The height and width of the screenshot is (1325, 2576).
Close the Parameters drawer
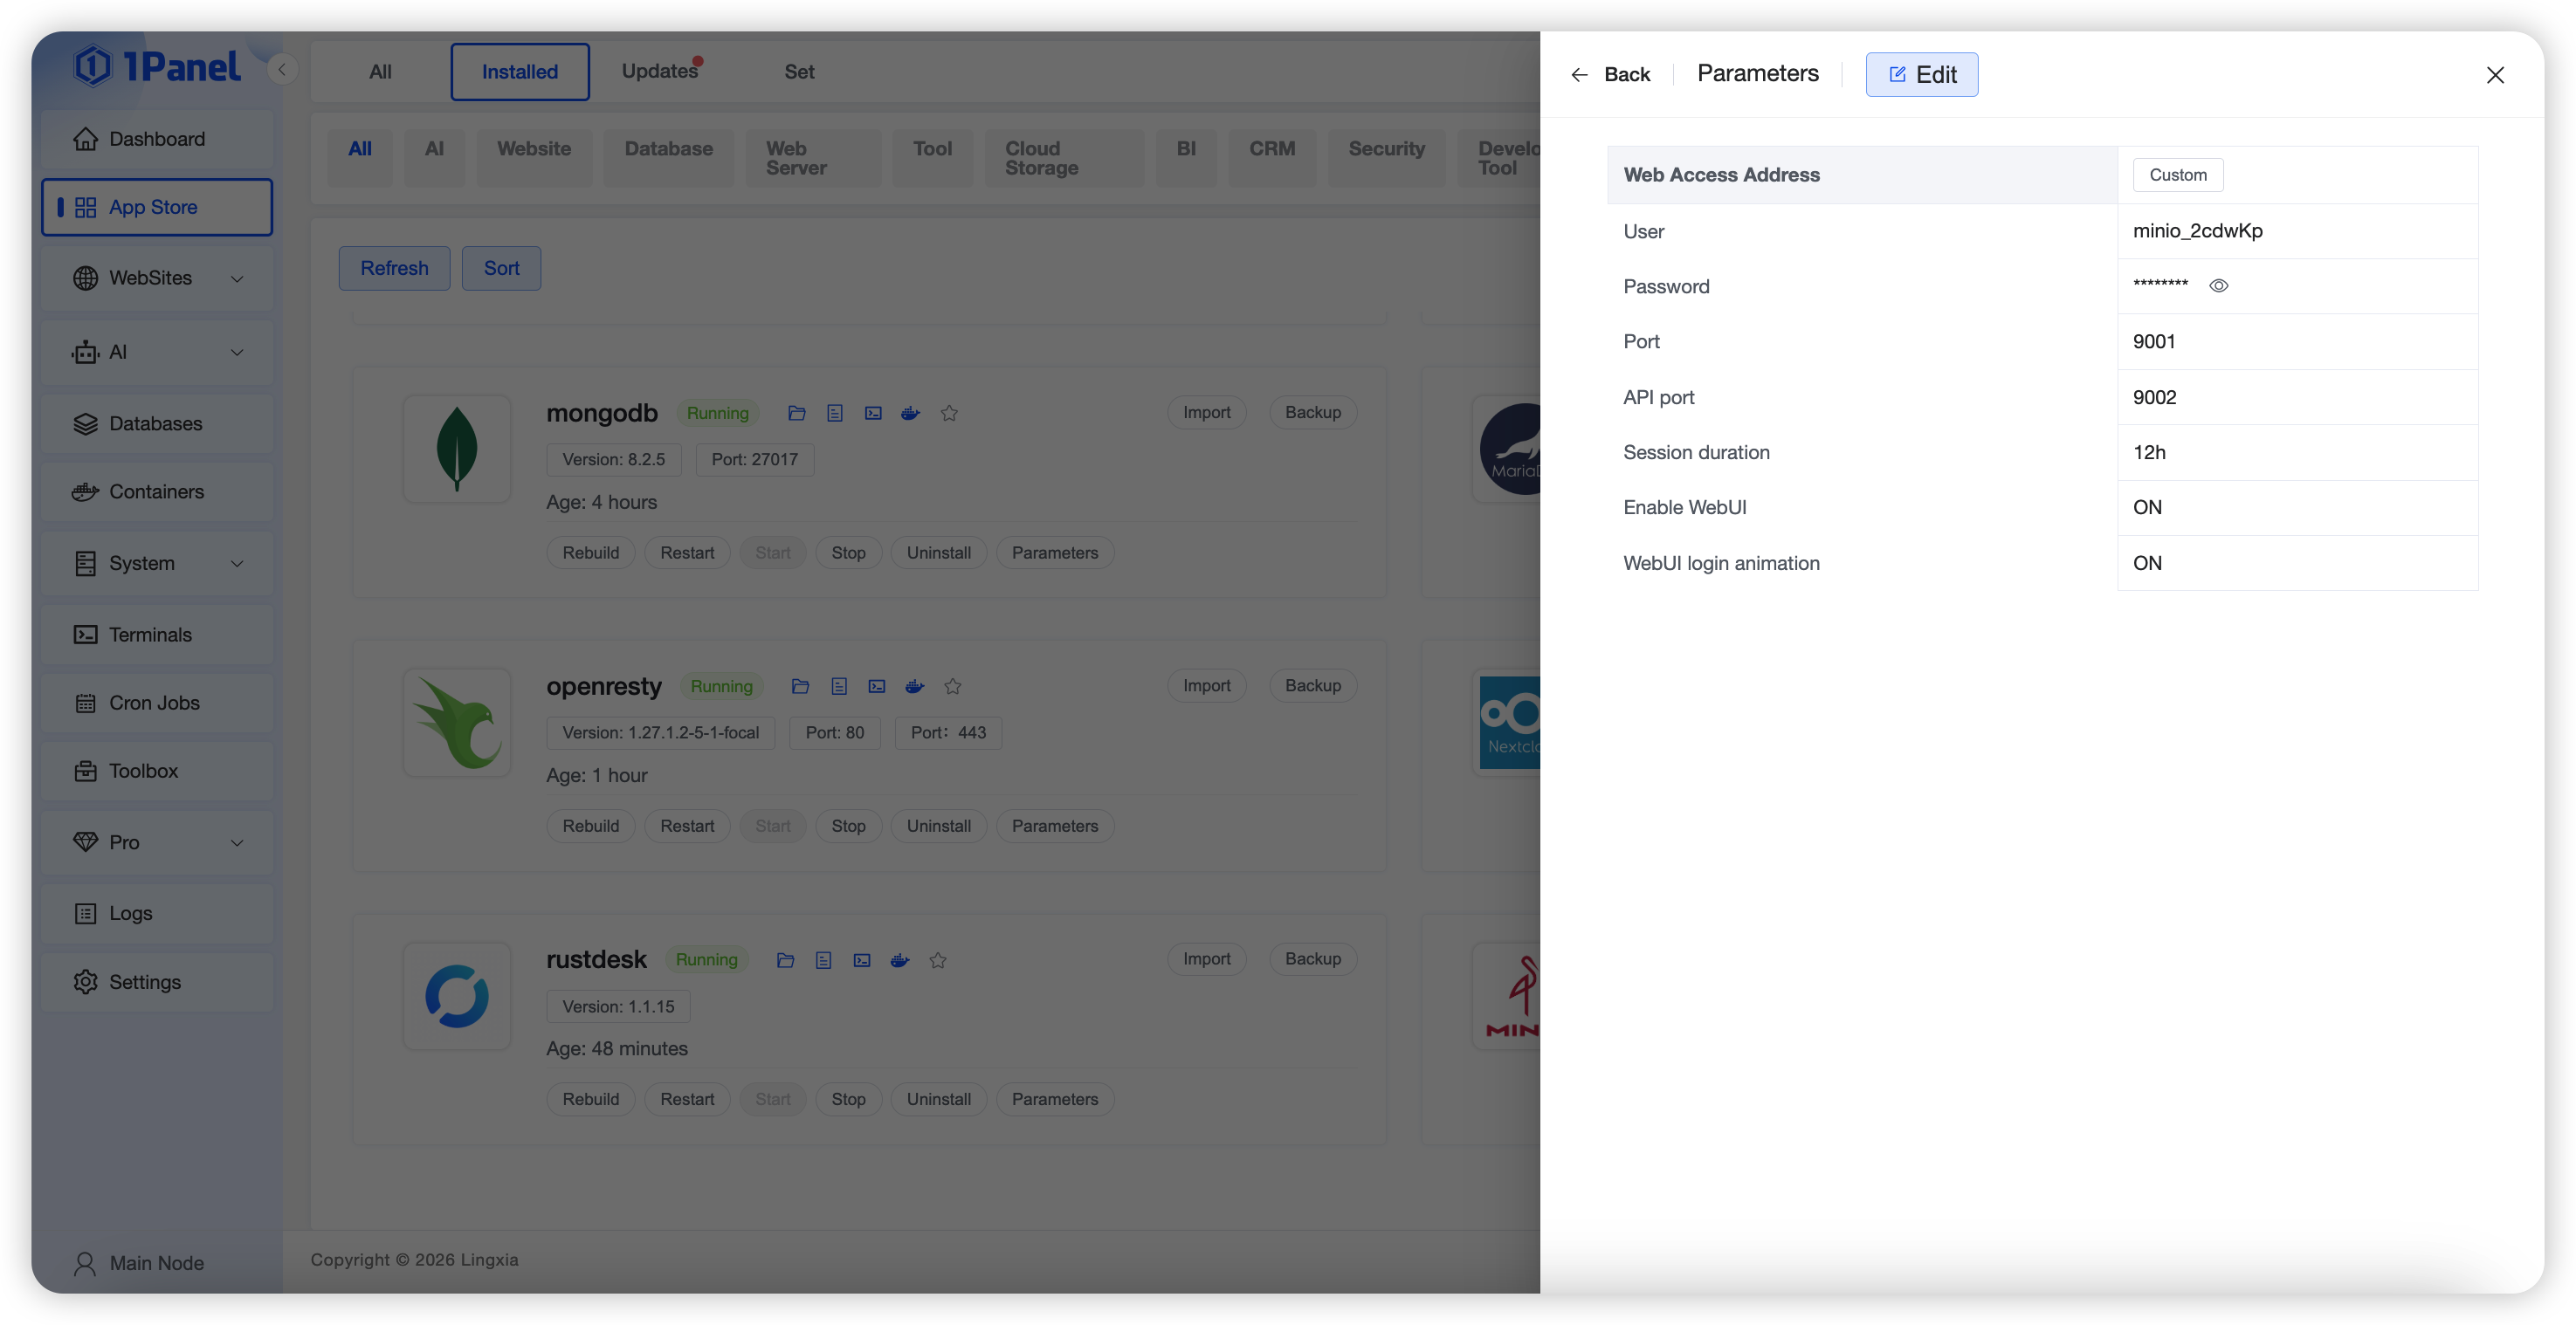coord(2494,75)
